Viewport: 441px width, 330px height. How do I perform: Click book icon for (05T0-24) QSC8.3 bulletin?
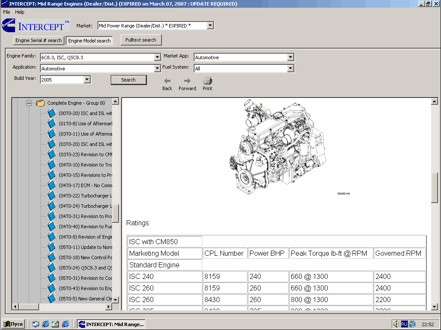[52, 268]
